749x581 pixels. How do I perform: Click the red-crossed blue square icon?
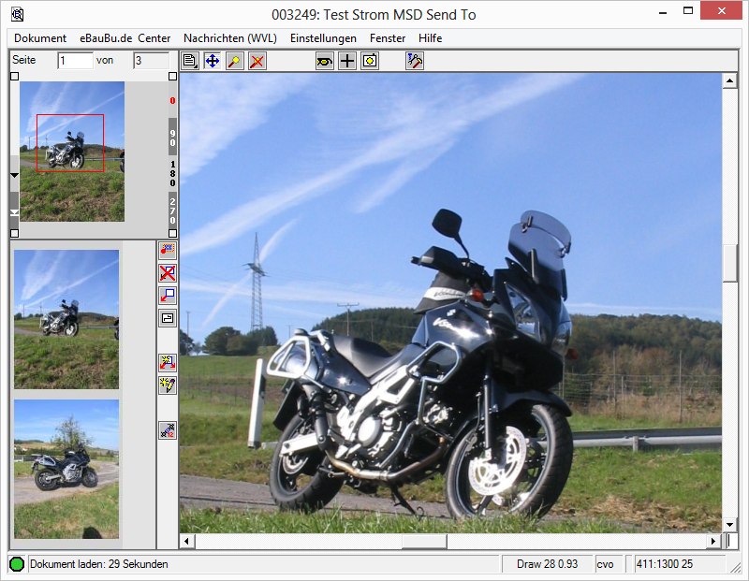pos(168,272)
